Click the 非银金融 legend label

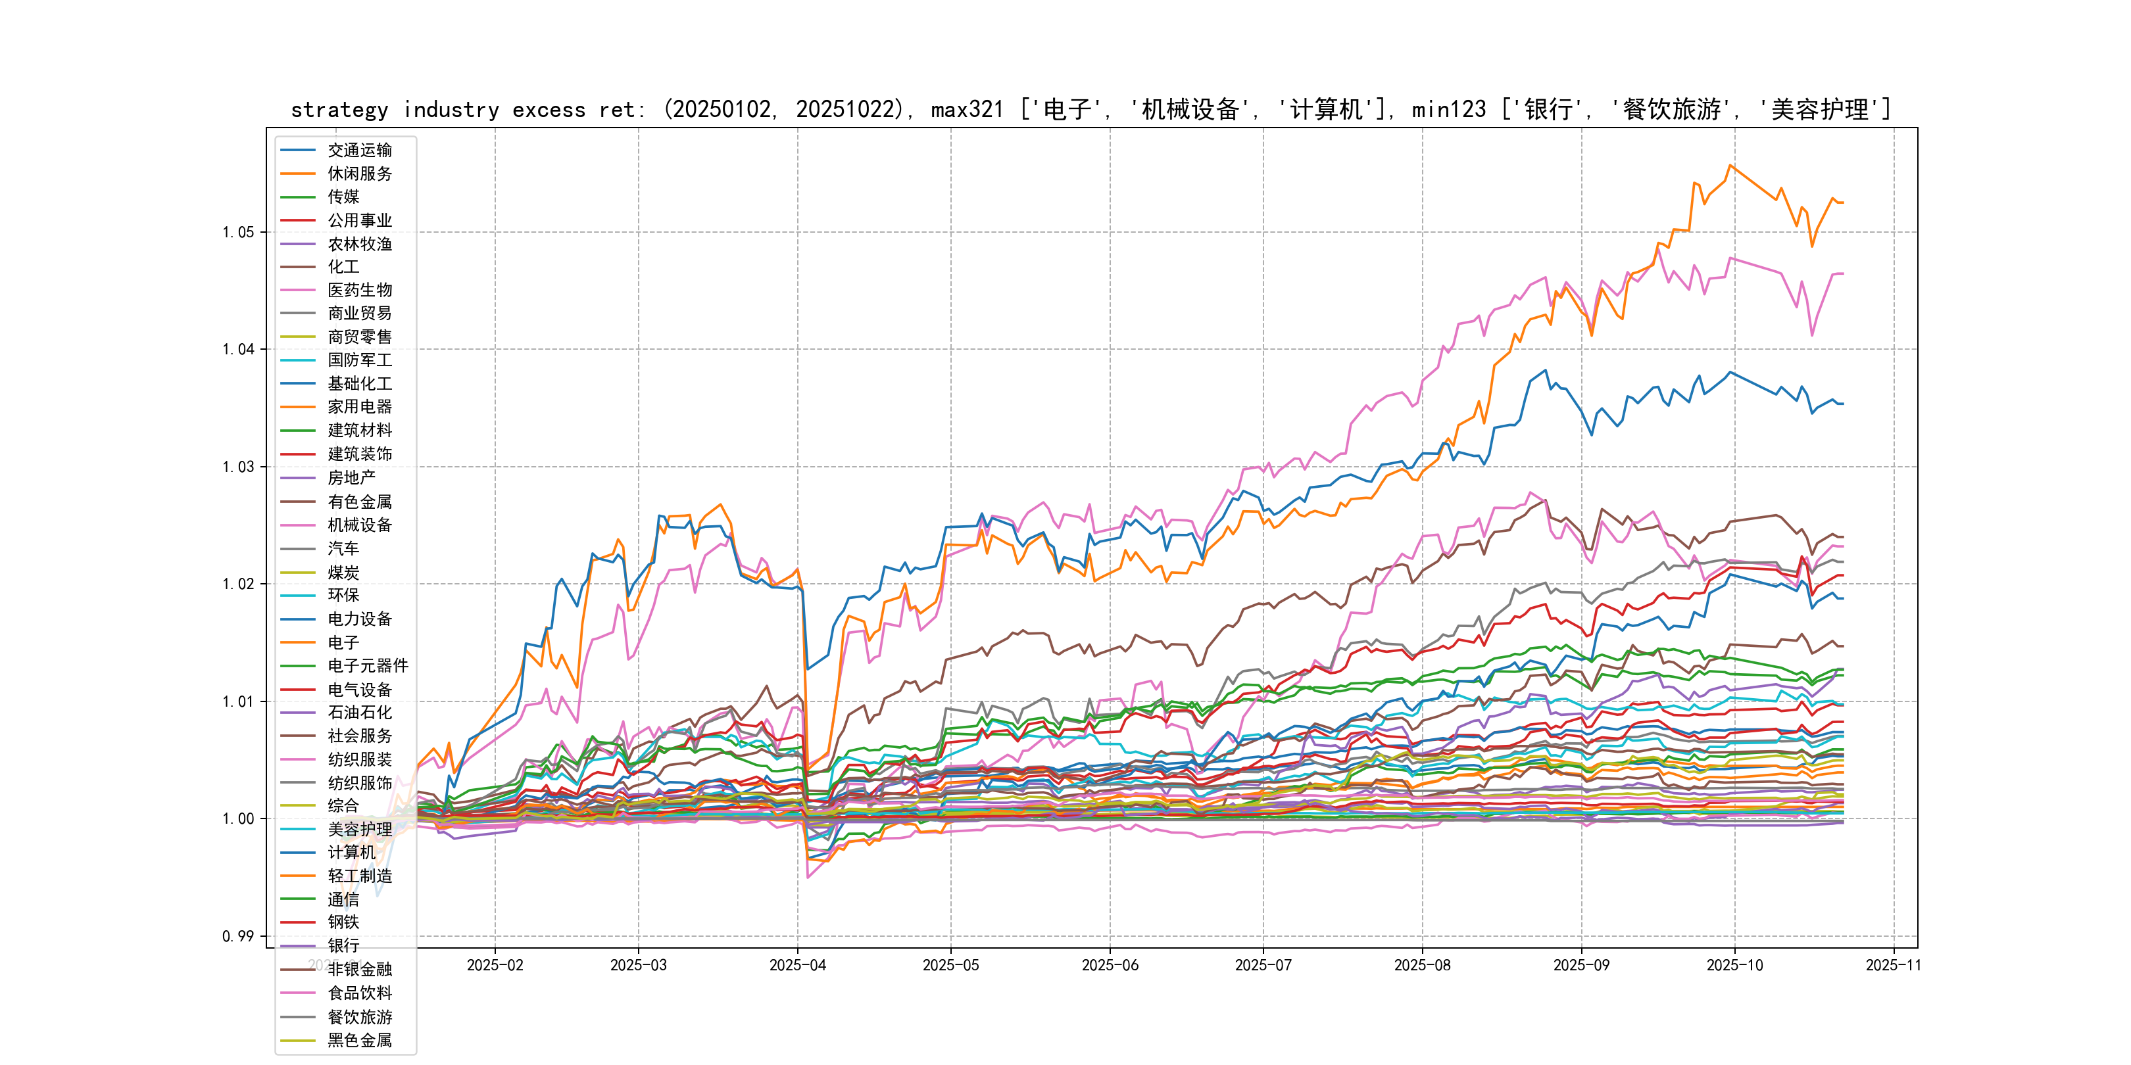(360, 970)
